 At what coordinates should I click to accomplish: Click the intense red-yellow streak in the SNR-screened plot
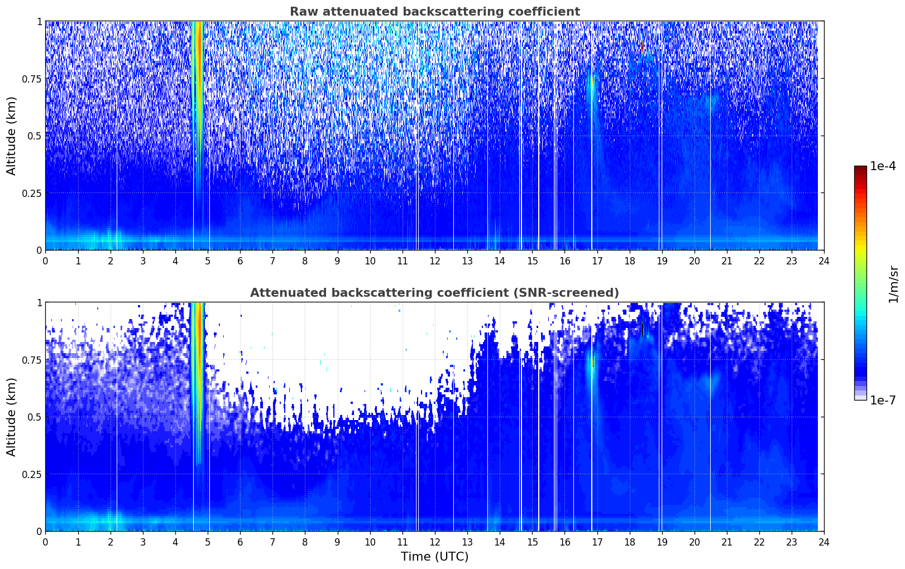point(198,385)
